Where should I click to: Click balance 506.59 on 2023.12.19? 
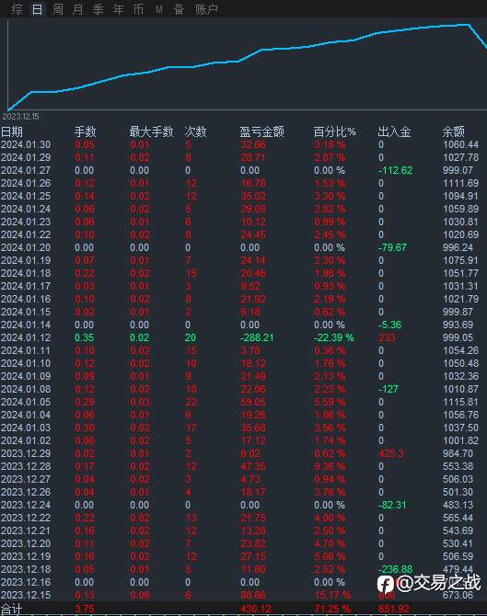458,556
